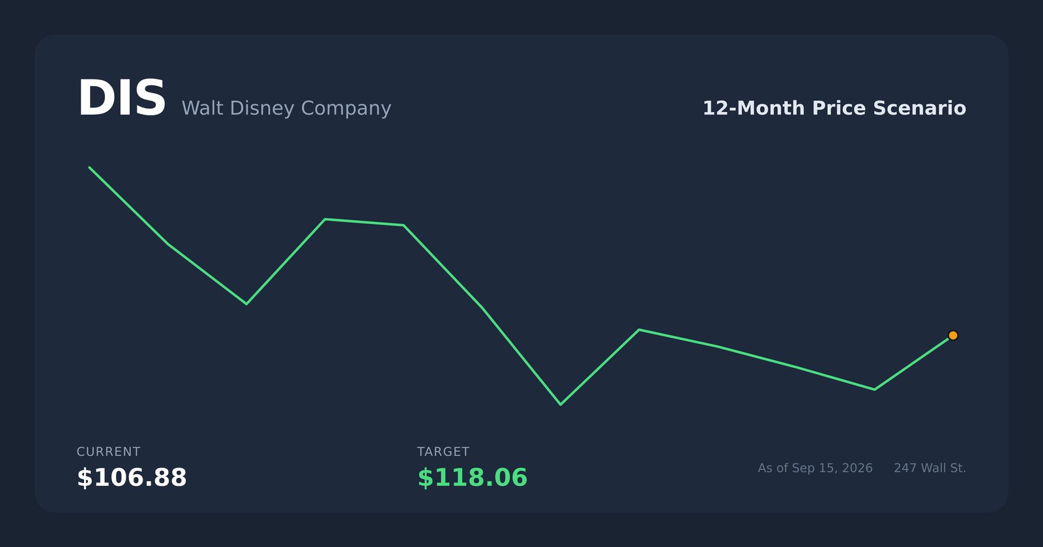Select the TARGET label
The height and width of the screenshot is (547, 1043).
443,452
